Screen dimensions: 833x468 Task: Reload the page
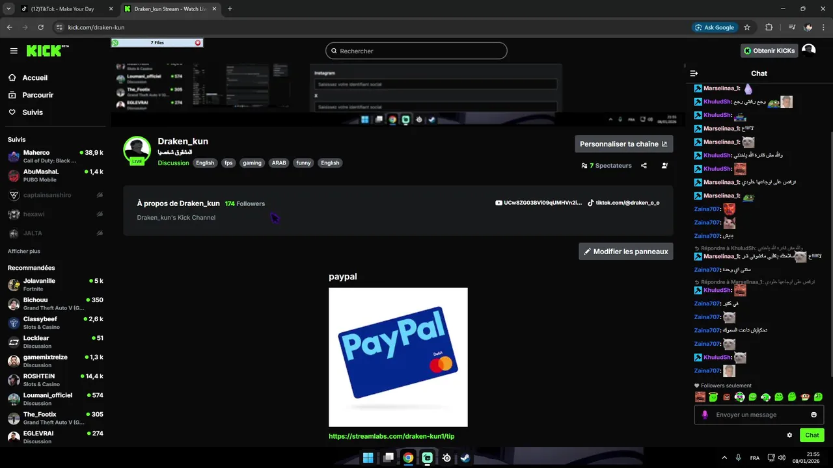tap(41, 27)
